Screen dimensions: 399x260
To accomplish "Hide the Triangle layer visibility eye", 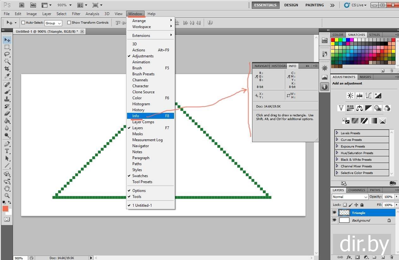I will click(334, 213).
